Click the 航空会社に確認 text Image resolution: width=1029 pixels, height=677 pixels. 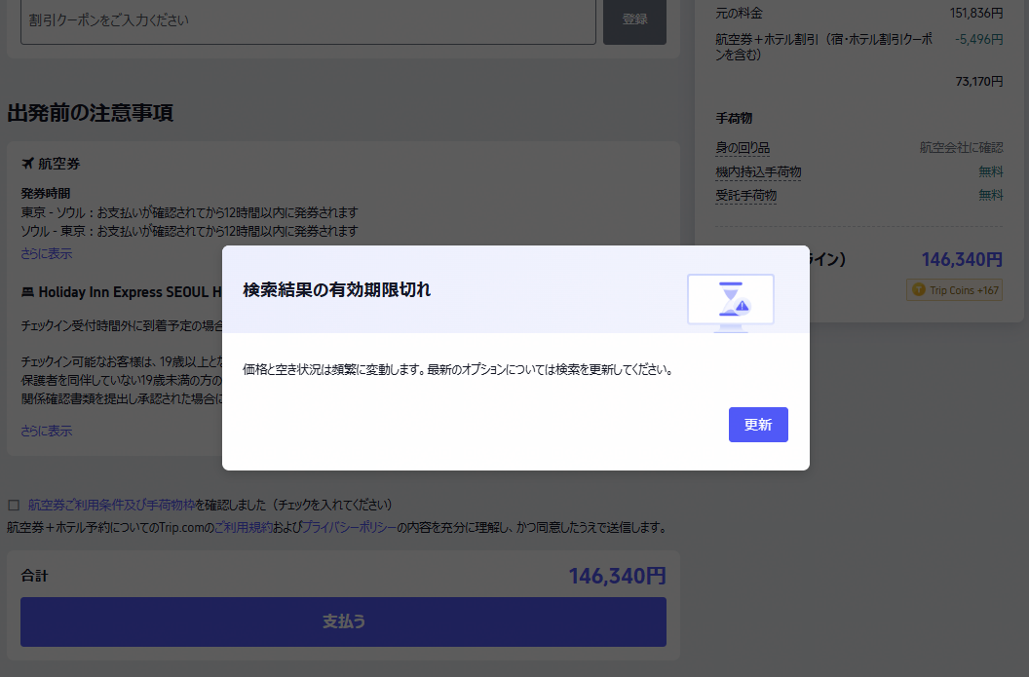pos(962,148)
